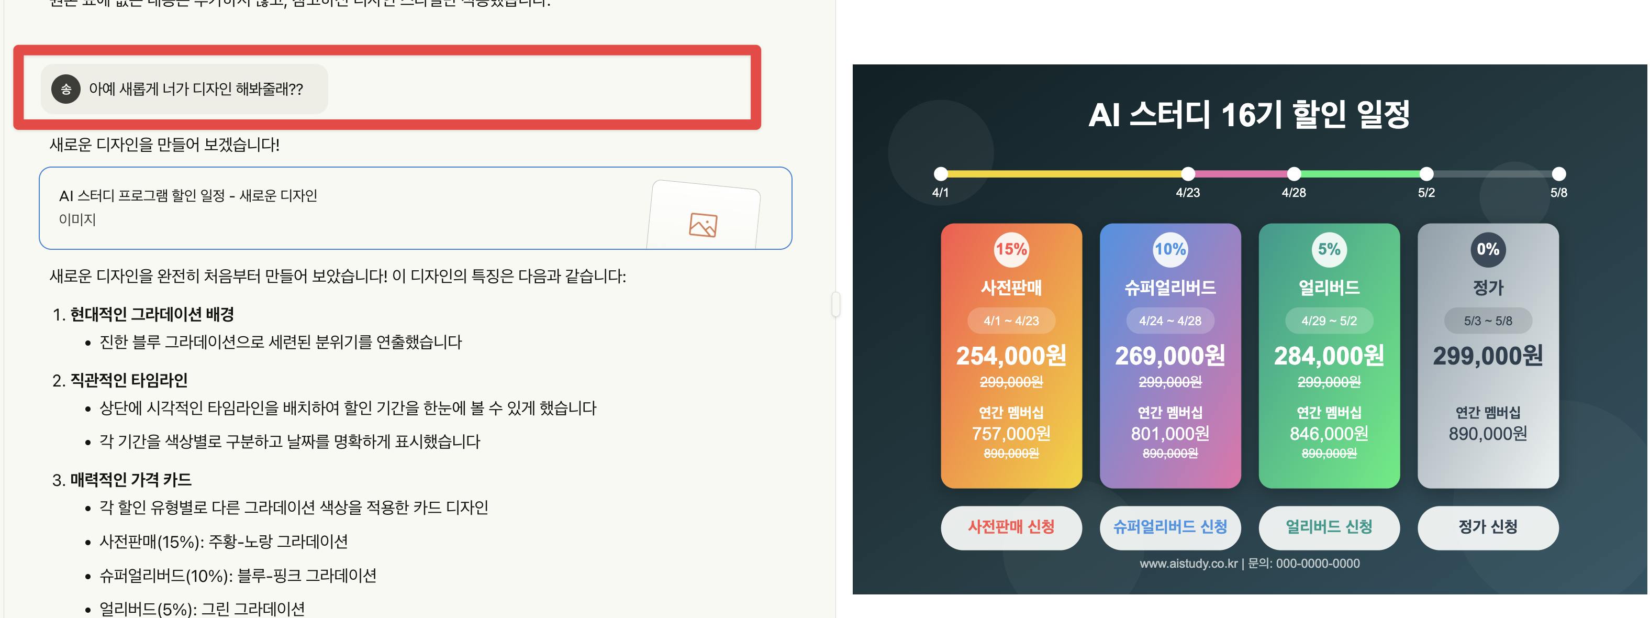Select the 4/28 timeline dot
1650x618 pixels.
[x=1294, y=174]
